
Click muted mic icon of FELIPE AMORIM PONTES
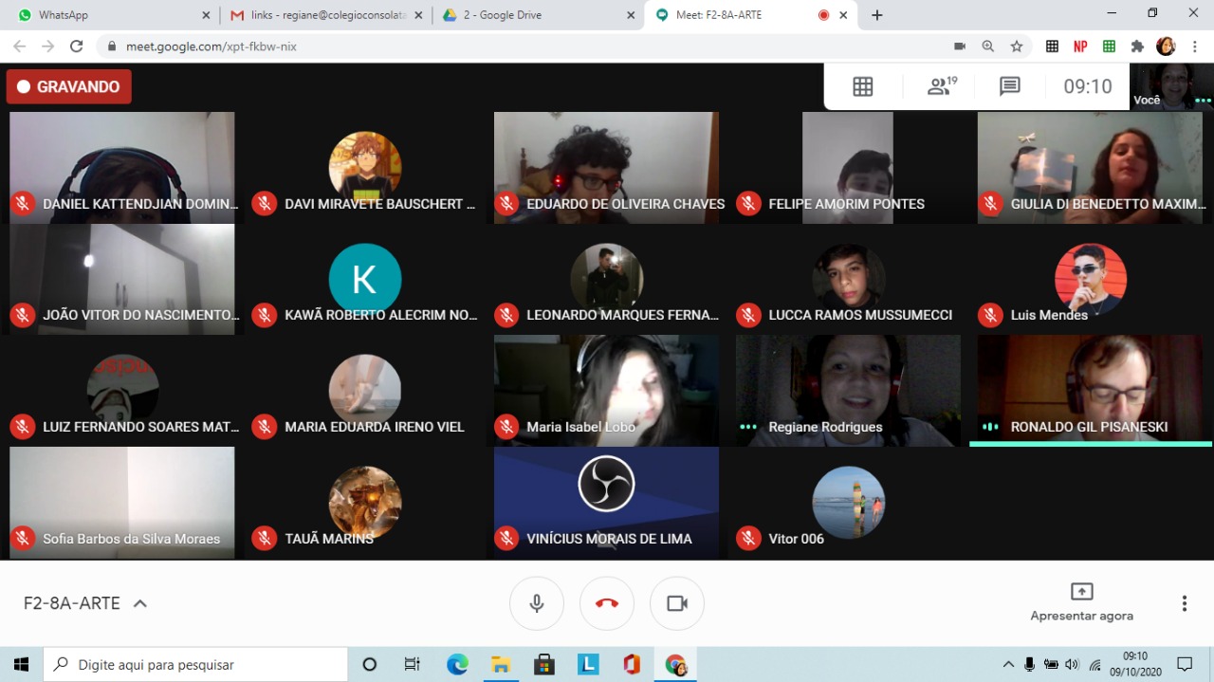tap(748, 203)
